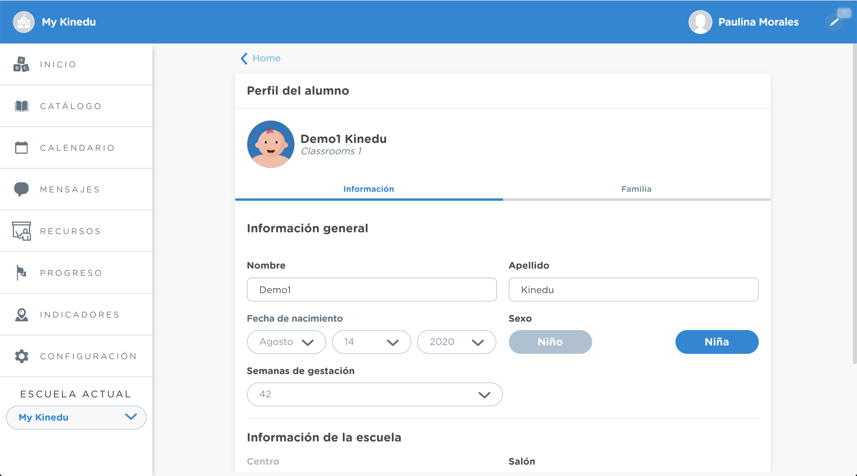Go to the Calendario section

tap(76, 147)
